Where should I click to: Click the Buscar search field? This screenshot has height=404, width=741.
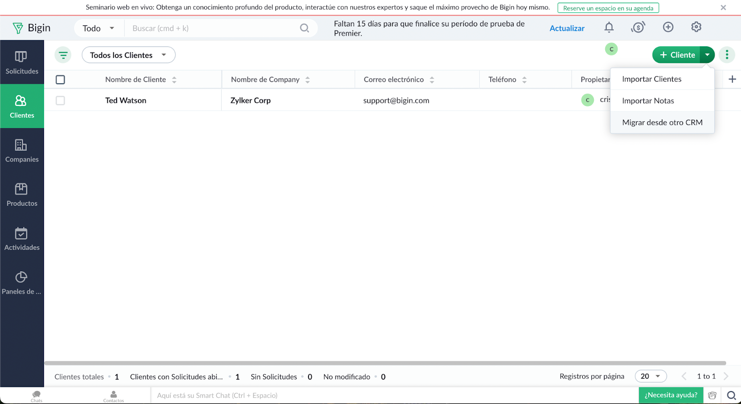pos(213,28)
